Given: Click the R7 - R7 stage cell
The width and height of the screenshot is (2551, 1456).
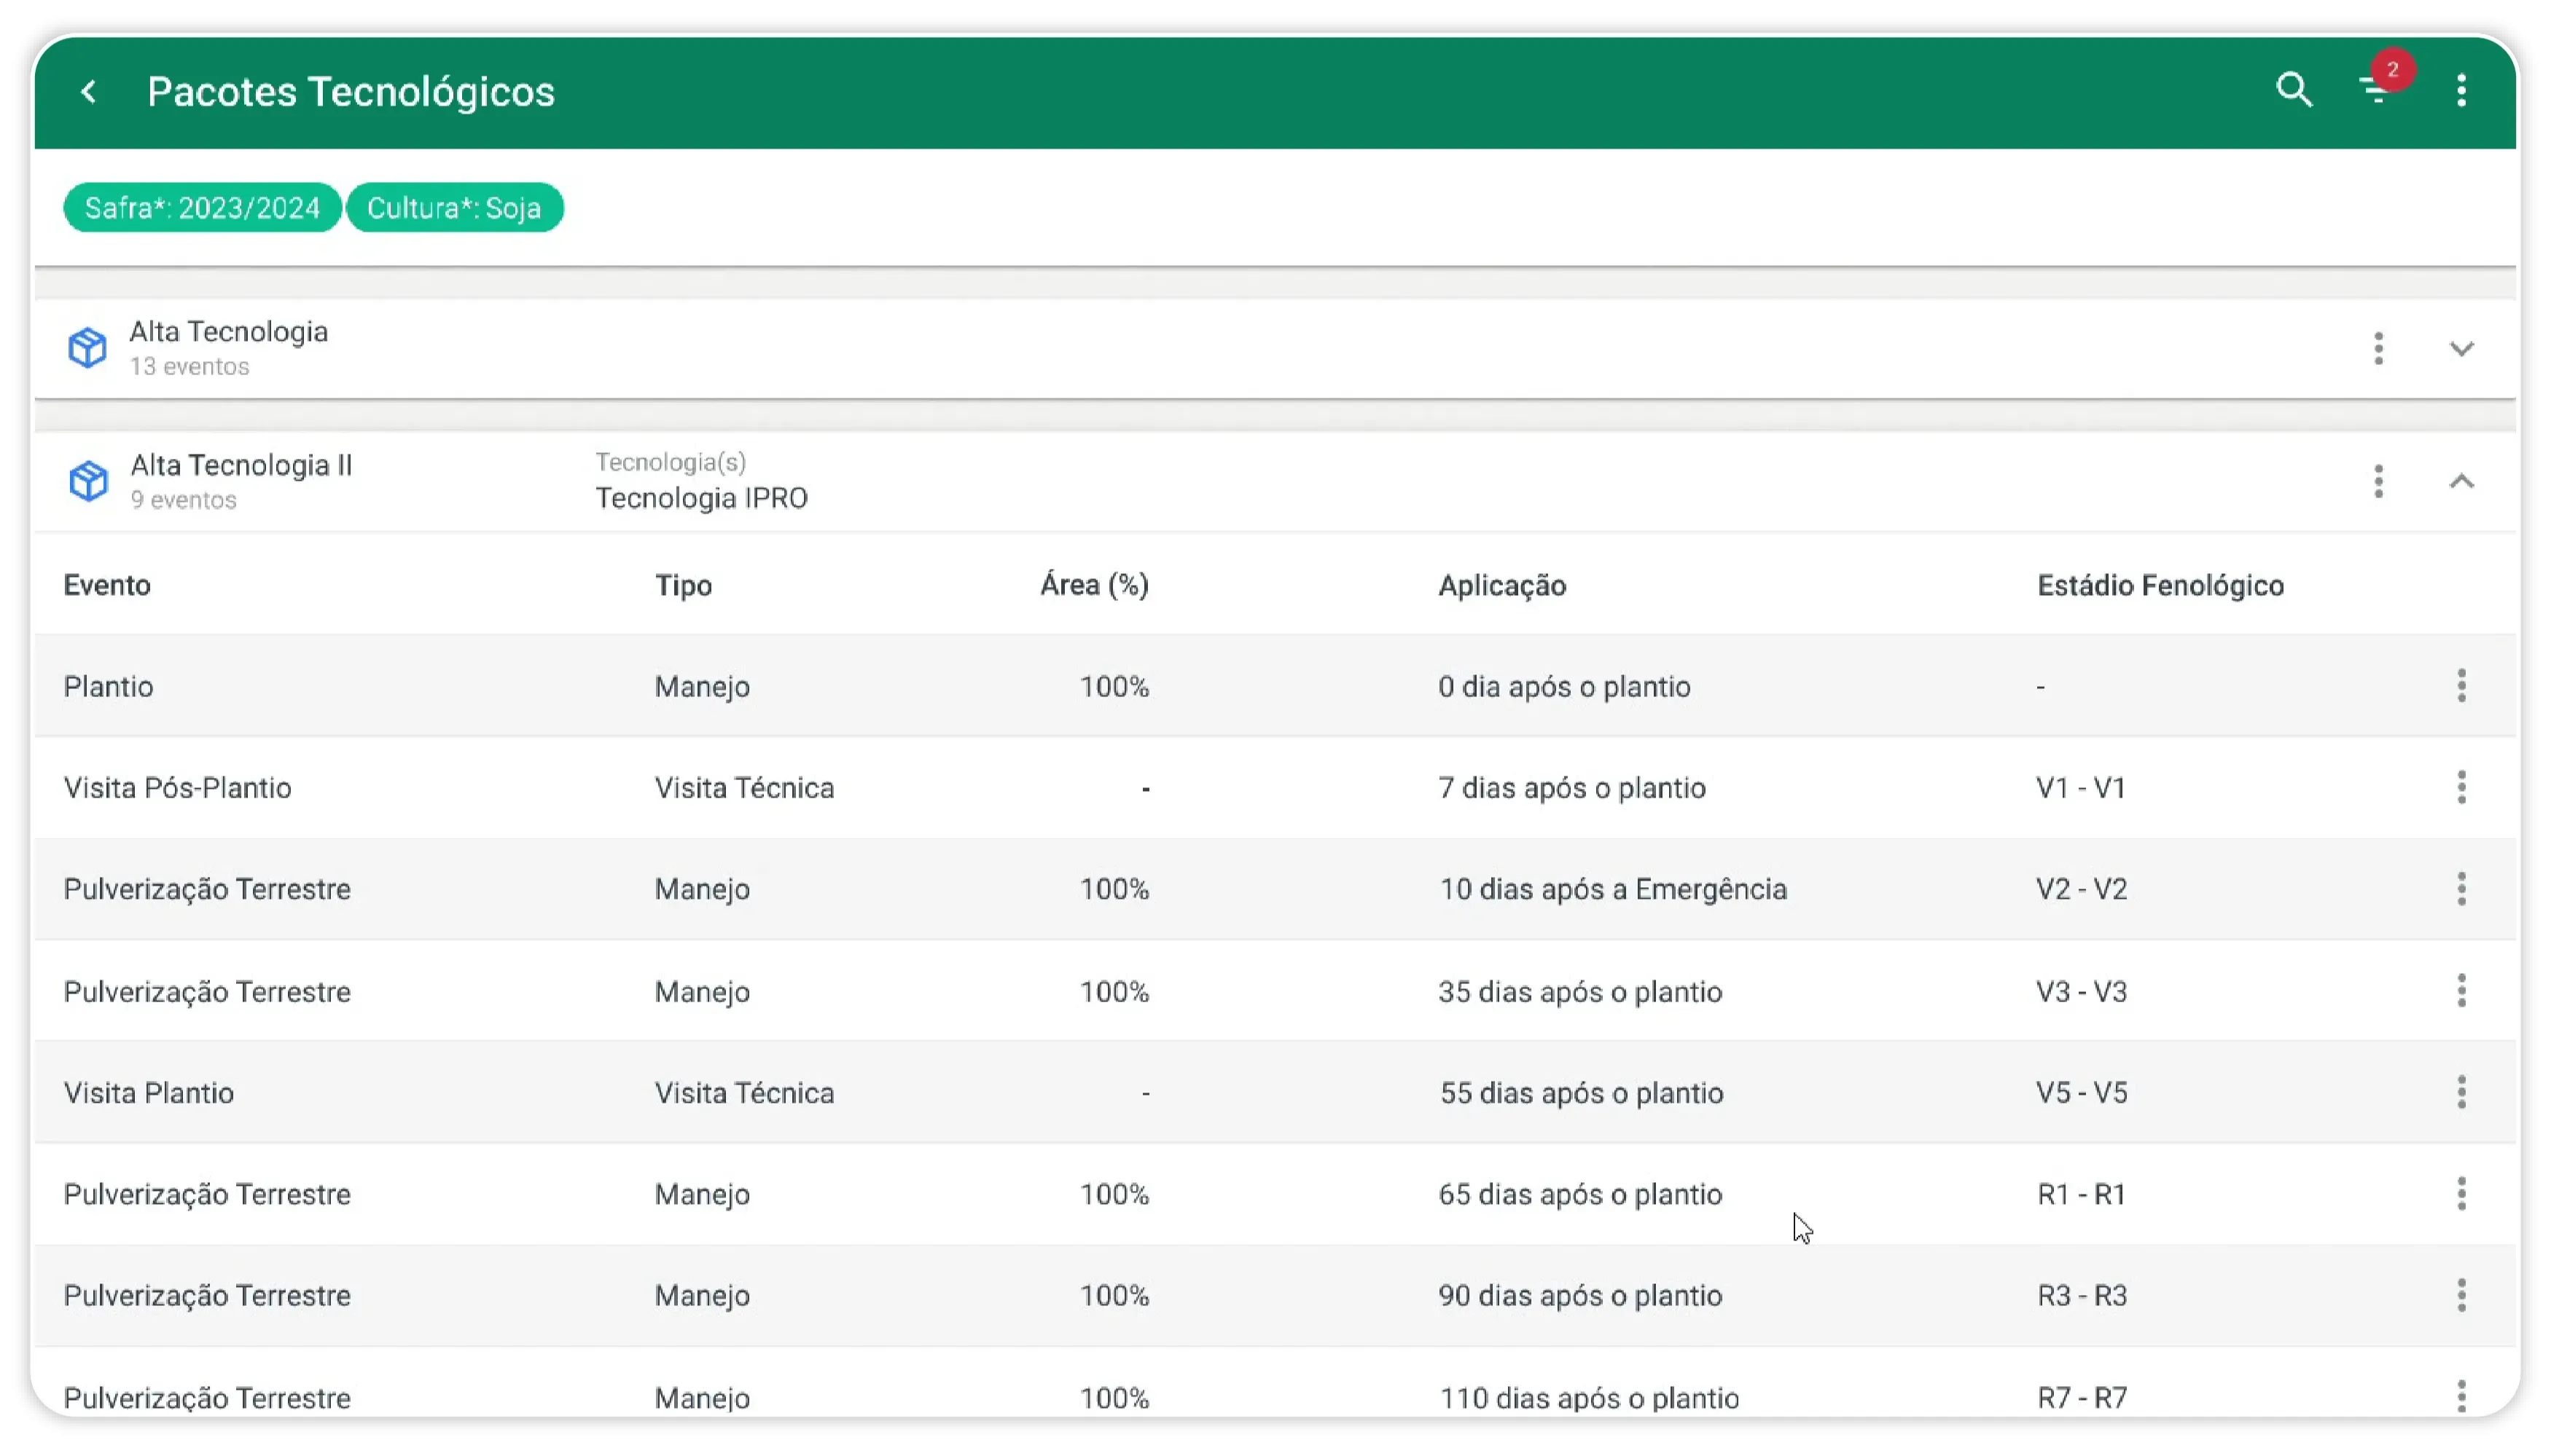Looking at the screenshot, I should tap(2082, 1398).
